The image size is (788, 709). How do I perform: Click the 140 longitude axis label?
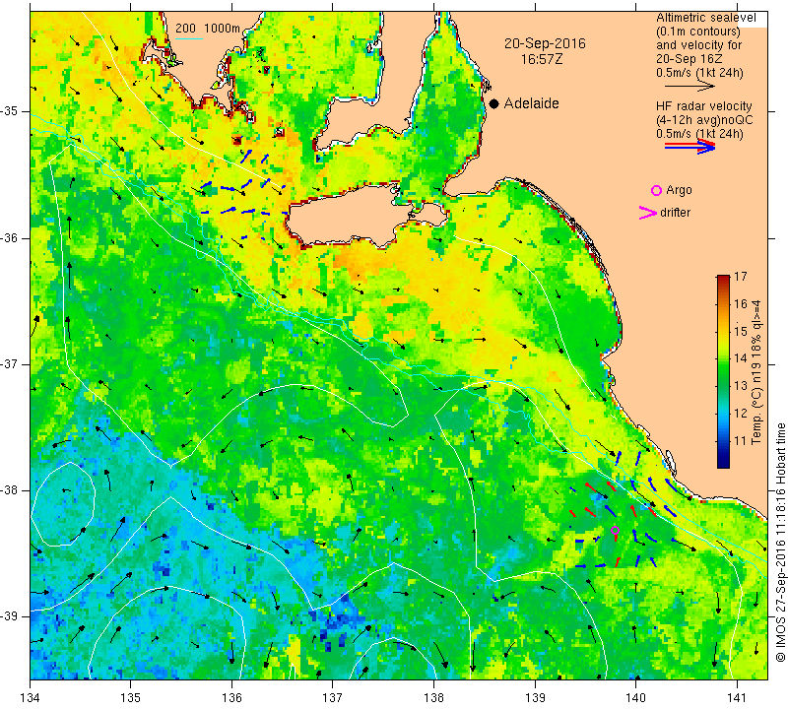coord(635,698)
